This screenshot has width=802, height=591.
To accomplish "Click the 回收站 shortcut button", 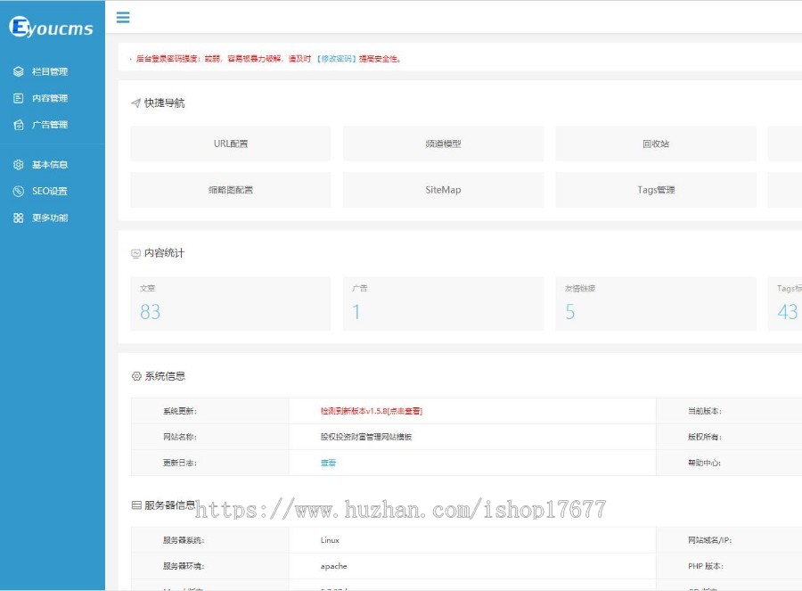I will coord(656,144).
